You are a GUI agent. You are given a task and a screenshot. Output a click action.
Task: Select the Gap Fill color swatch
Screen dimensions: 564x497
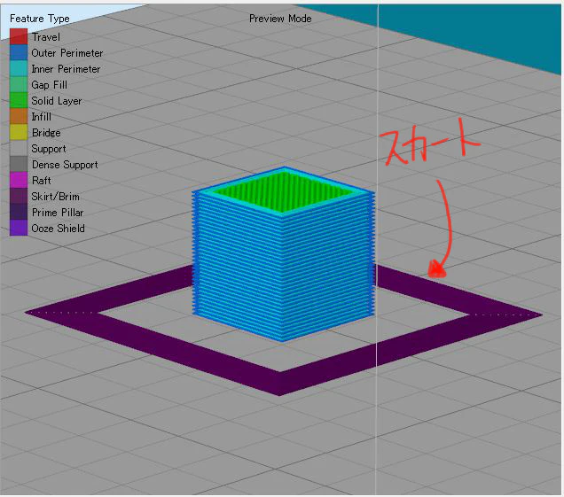click(x=19, y=84)
